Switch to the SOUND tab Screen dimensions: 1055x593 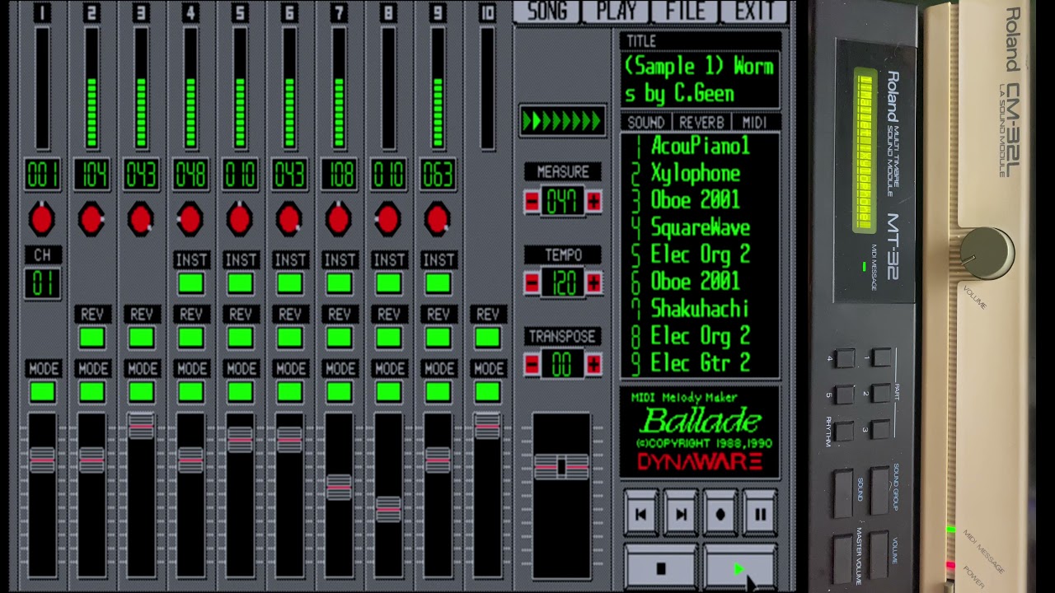click(x=646, y=122)
